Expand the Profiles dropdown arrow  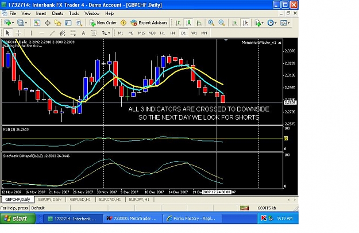coord(26,23)
